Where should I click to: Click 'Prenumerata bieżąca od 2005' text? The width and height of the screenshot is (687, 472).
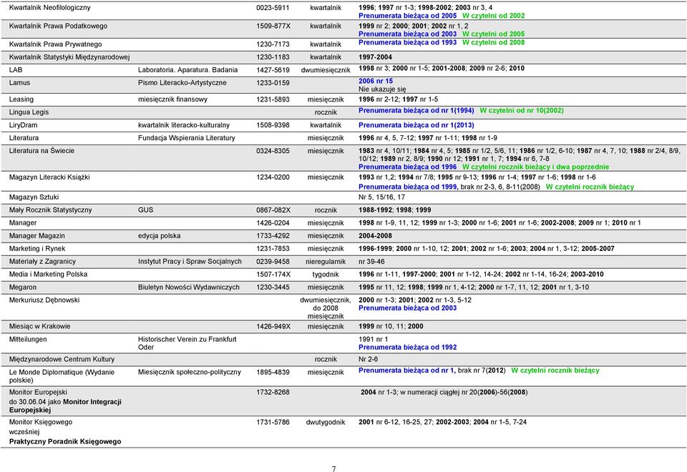[x=407, y=16]
